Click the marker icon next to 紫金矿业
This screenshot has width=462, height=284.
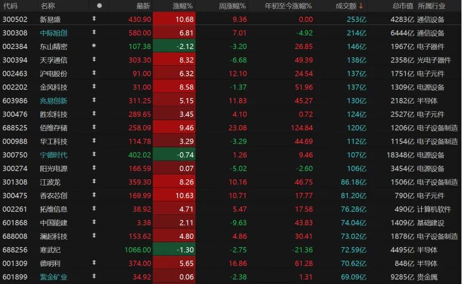94,277
